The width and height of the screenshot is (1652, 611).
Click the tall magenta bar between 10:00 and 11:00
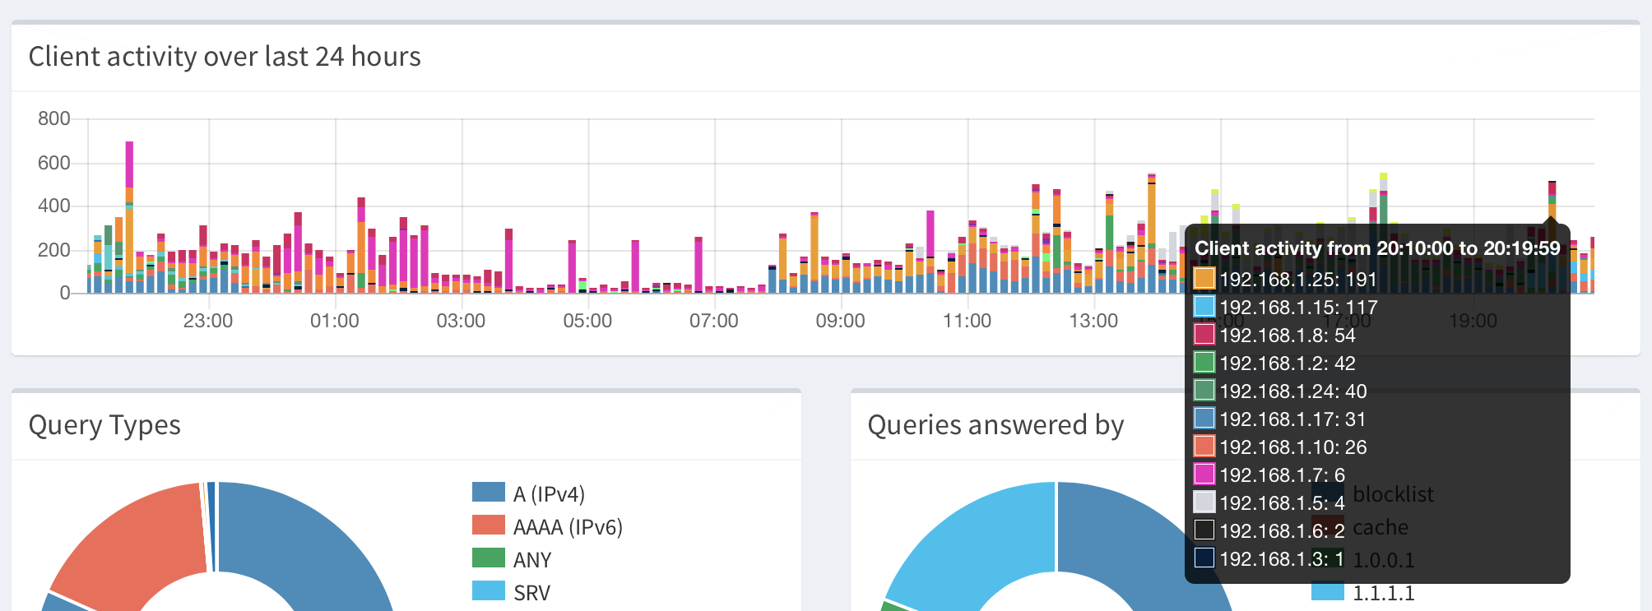pos(930,251)
